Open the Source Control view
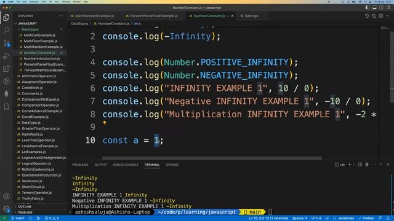 6,43
